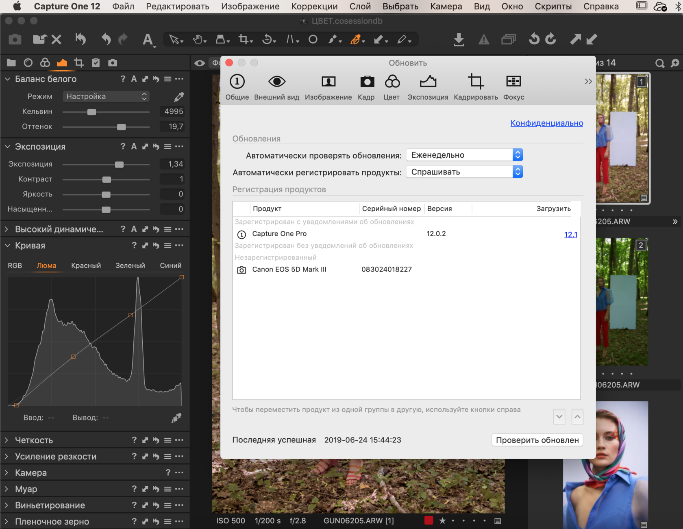
Task: Open the Изображение preferences tab
Action: [328, 87]
